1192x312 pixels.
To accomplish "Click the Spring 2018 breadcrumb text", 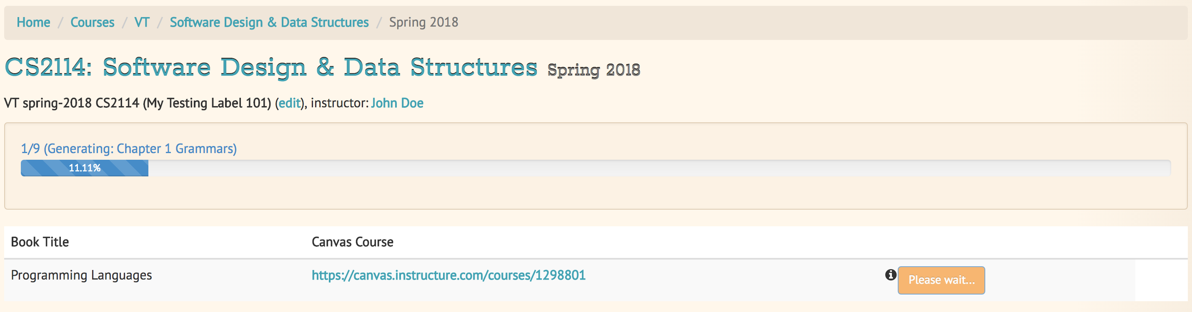I will pyautogui.click(x=423, y=22).
